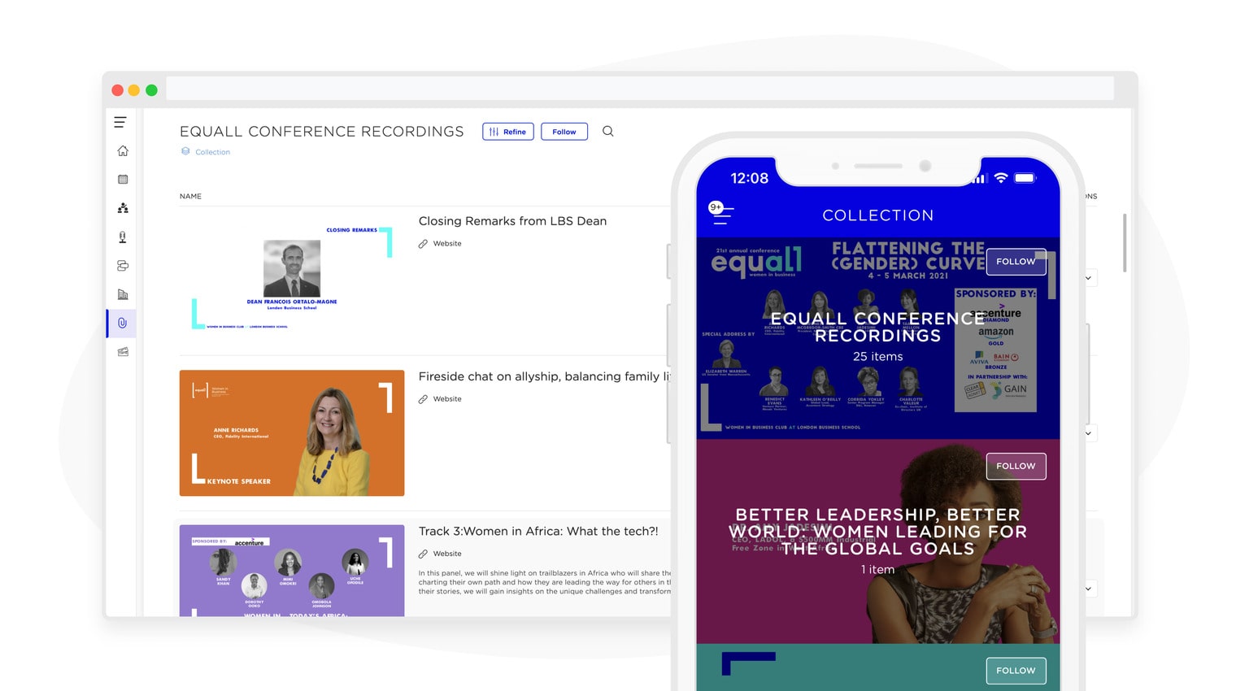Follow EQUALL Conference Recordings on phone
The height and width of the screenshot is (691, 1236).
tap(1016, 262)
